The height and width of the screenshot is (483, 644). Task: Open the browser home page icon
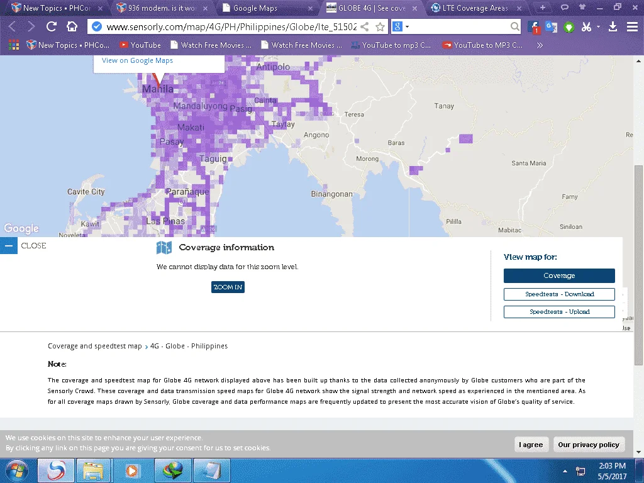(x=72, y=26)
